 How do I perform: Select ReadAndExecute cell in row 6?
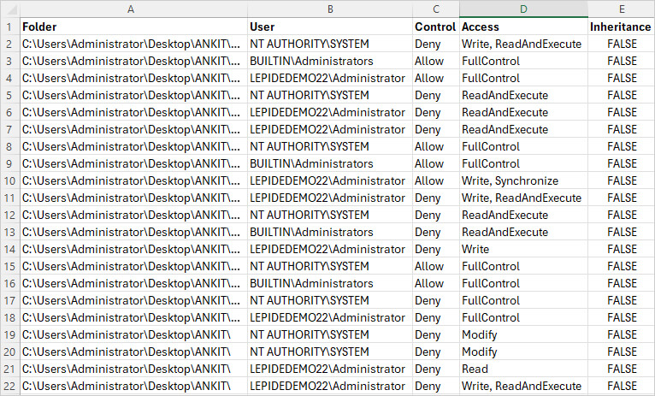523,112
